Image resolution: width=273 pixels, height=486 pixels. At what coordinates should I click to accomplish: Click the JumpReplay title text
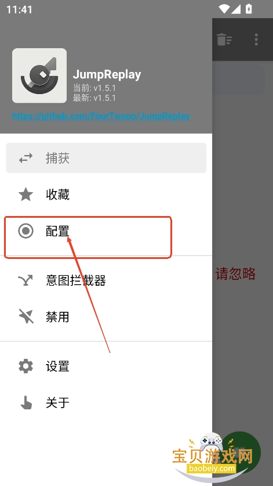tap(107, 75)
